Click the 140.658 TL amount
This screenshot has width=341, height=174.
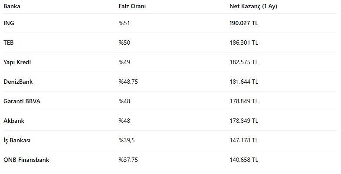(x=244, y=160)
